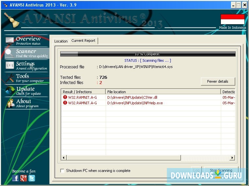
Task: Open the Facebook fan page icon
Action: click(15, 178)
